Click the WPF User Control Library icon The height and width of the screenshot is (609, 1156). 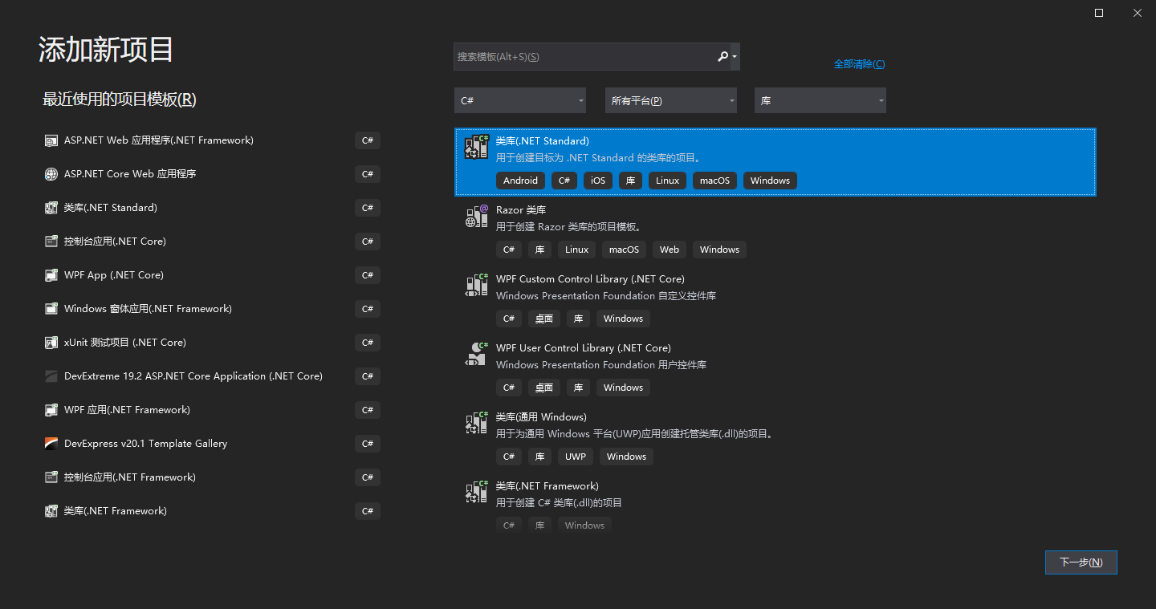[477, 354]
